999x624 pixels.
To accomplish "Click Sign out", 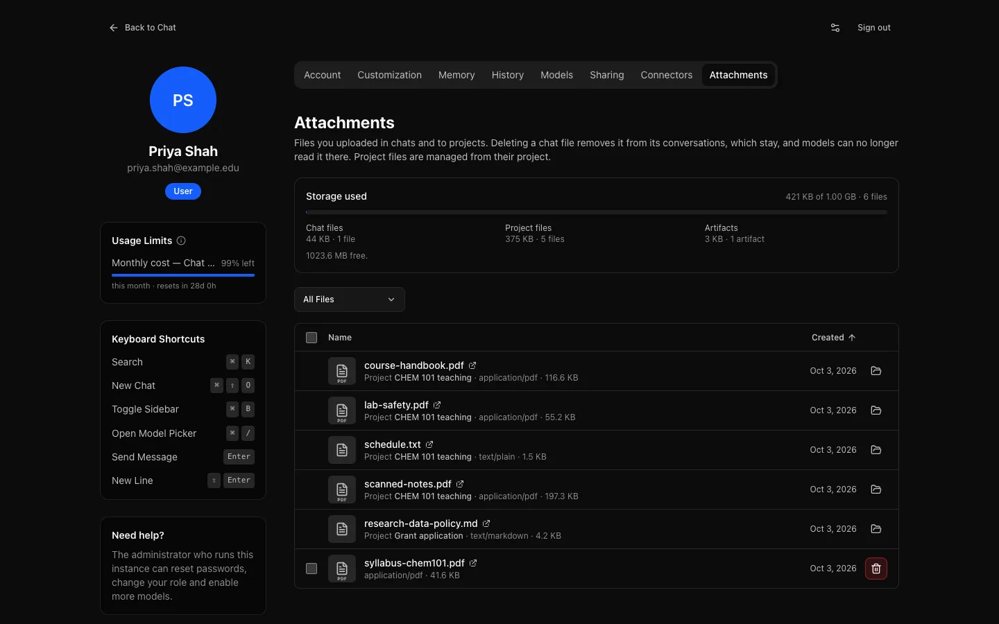I will click(874, 28).
